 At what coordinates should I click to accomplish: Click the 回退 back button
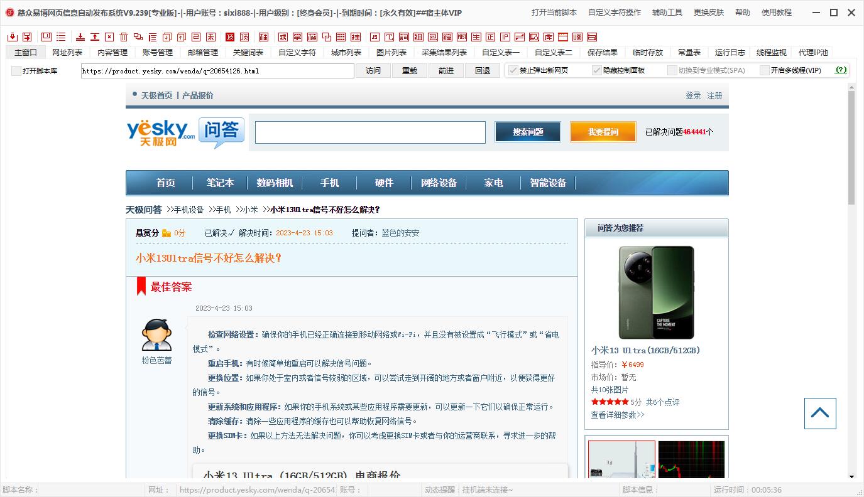click(x=483, y=71)
